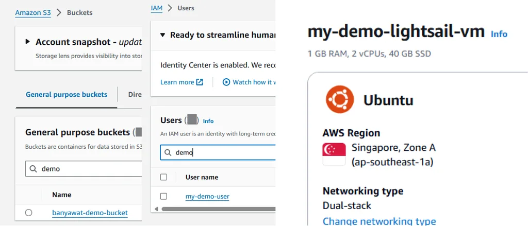528x226 pixels.
Task: Click the IAM users search field
Action: click(x=218, y=152)
